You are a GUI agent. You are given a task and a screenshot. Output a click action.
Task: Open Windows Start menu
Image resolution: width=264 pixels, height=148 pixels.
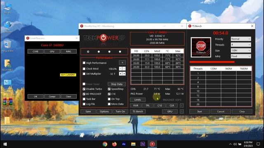click(x=5, y=144)
